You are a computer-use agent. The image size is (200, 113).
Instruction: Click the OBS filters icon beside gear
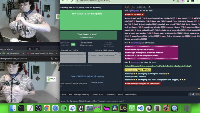pos(37,49)
